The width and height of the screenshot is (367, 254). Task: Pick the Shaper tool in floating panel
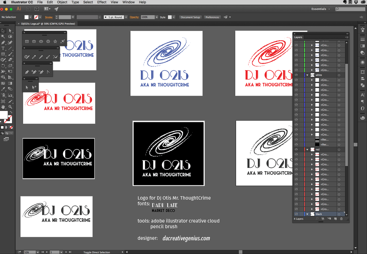click(x=27, y=57)
